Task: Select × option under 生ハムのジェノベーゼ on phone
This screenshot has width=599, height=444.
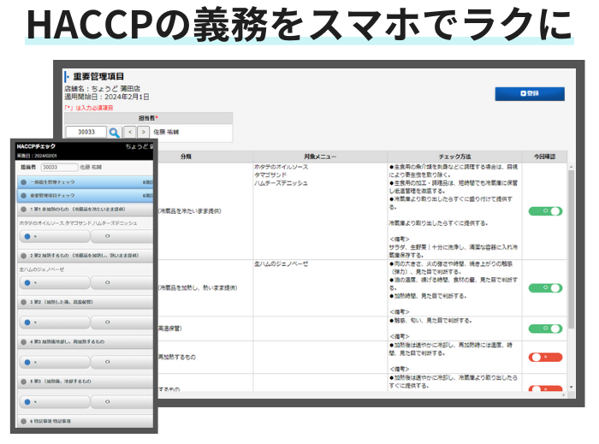Action: point(54,282)
